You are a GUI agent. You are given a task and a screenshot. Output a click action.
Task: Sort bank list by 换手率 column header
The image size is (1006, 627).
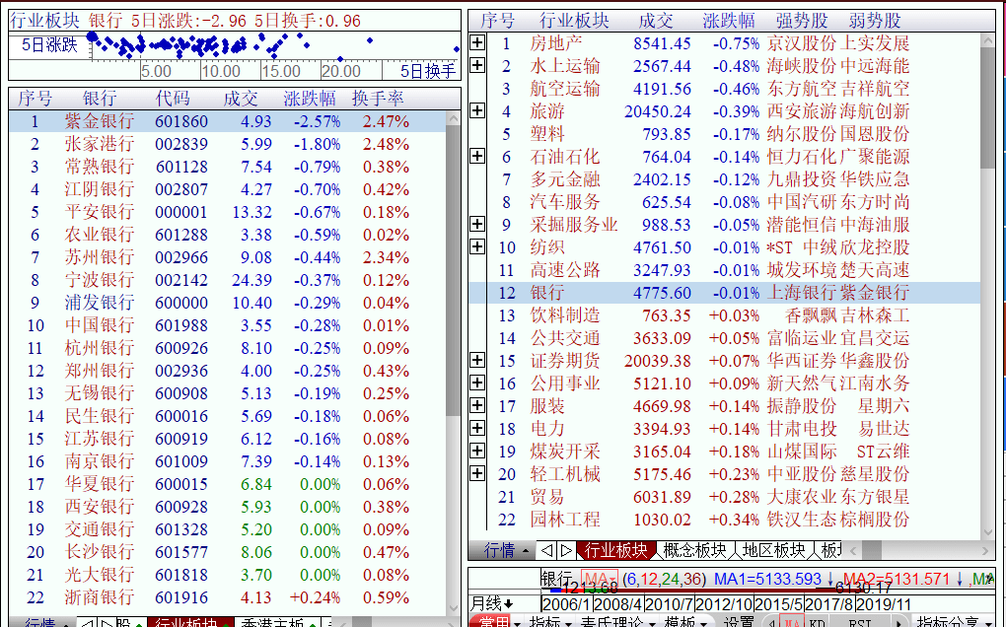pyautogui.click(x=378, y=98)
